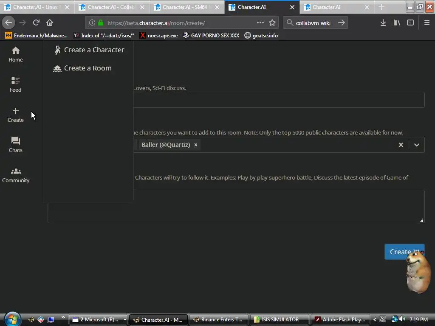This screenshot has width=435, height=326.
Task: Switch to the last Character.AI tab
Action: [336, 7]
